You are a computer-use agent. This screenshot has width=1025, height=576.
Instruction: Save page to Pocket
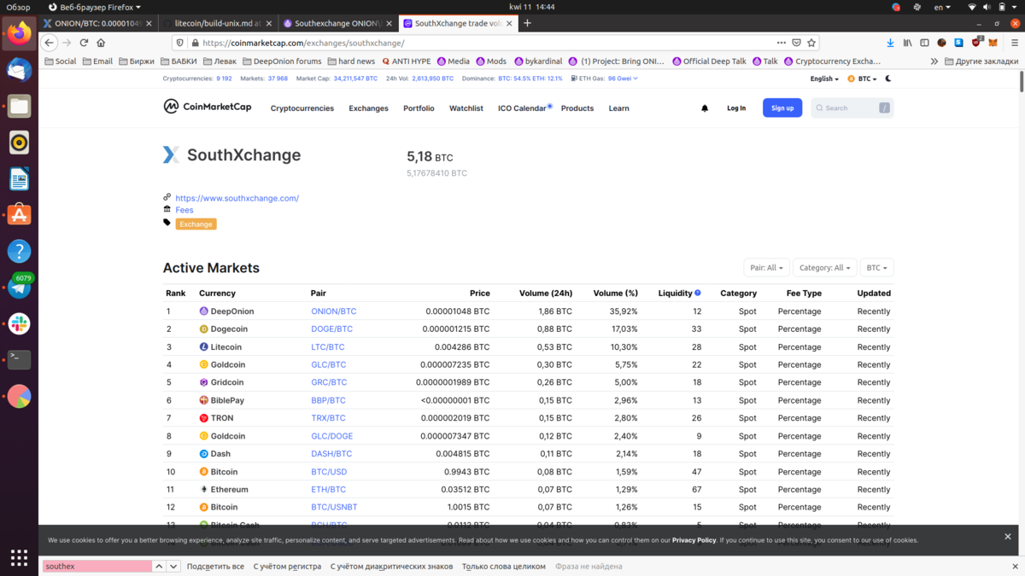click(x=796, y=43)
